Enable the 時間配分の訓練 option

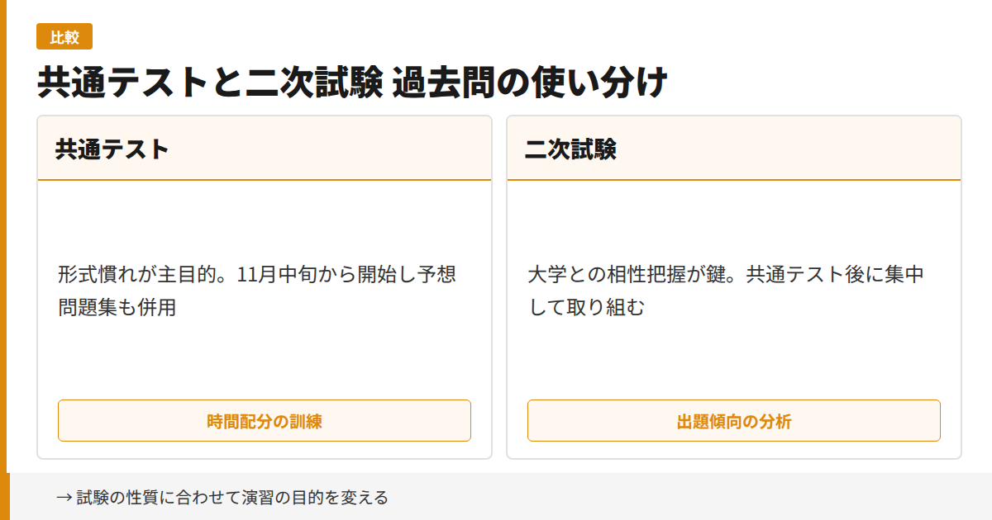pos(265,420)
